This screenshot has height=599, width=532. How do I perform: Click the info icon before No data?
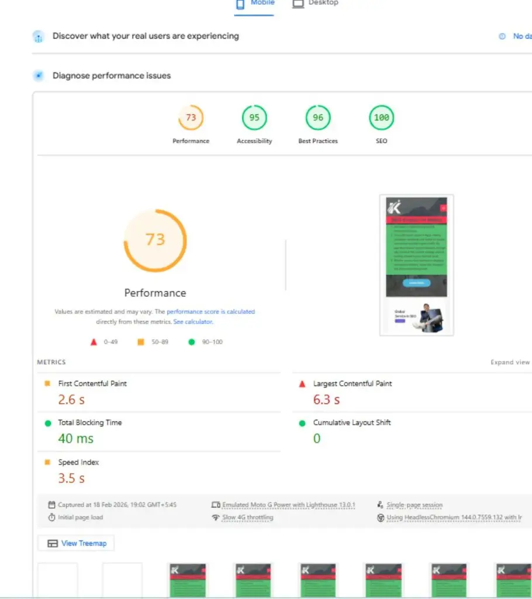click(x=502, y=36)
